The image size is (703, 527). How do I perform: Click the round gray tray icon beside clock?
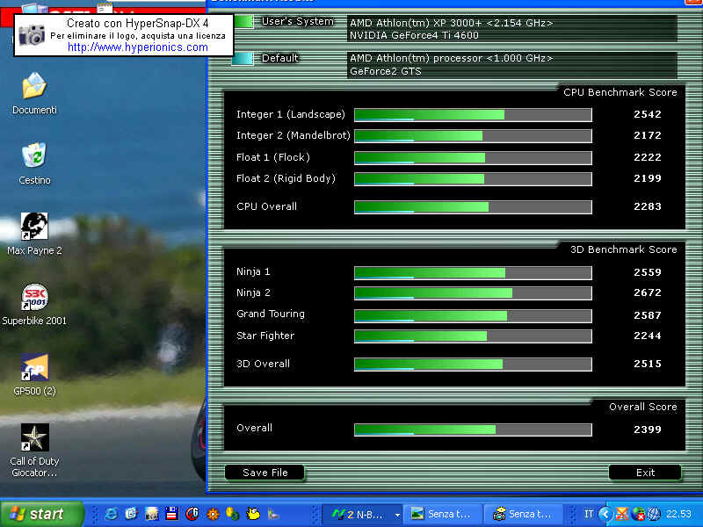click(x=654, y=514)
